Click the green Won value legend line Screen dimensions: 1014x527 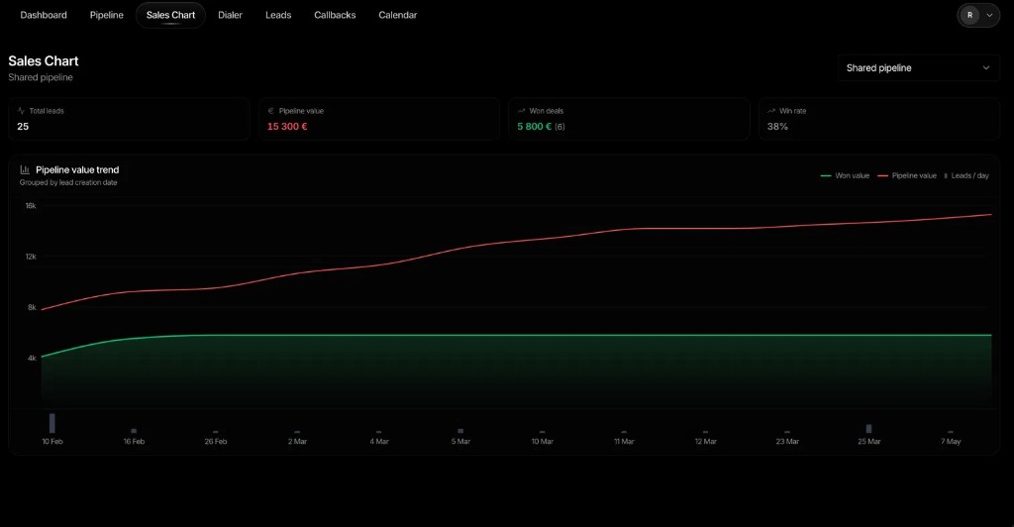pos(825,176)
